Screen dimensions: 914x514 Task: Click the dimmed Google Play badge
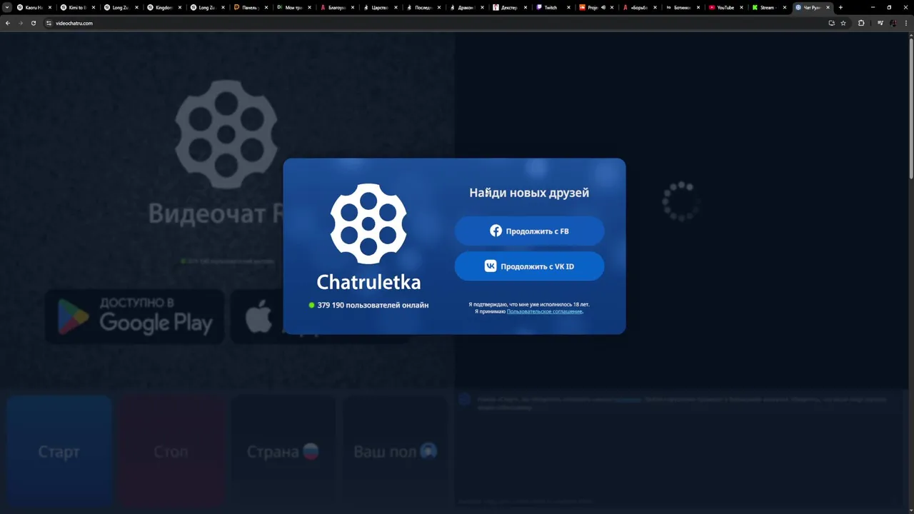coord(135,316)
